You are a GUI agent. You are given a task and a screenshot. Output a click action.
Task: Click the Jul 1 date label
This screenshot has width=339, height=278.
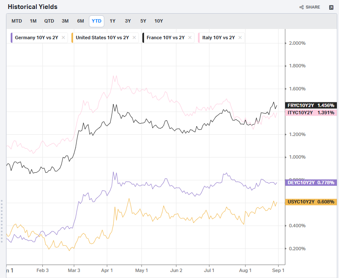[209, 270]
